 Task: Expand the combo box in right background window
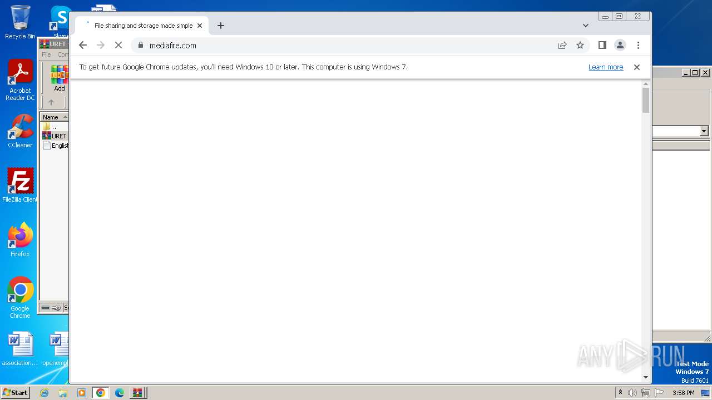(704, 131)
